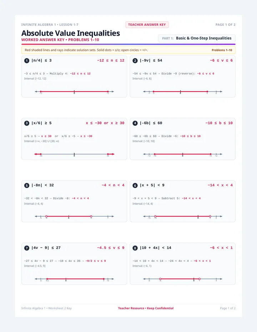Click the Teacher Resource Keep Confidential footer text
Image resolution: width=257 pixels, height=332 pixels.
146,308
